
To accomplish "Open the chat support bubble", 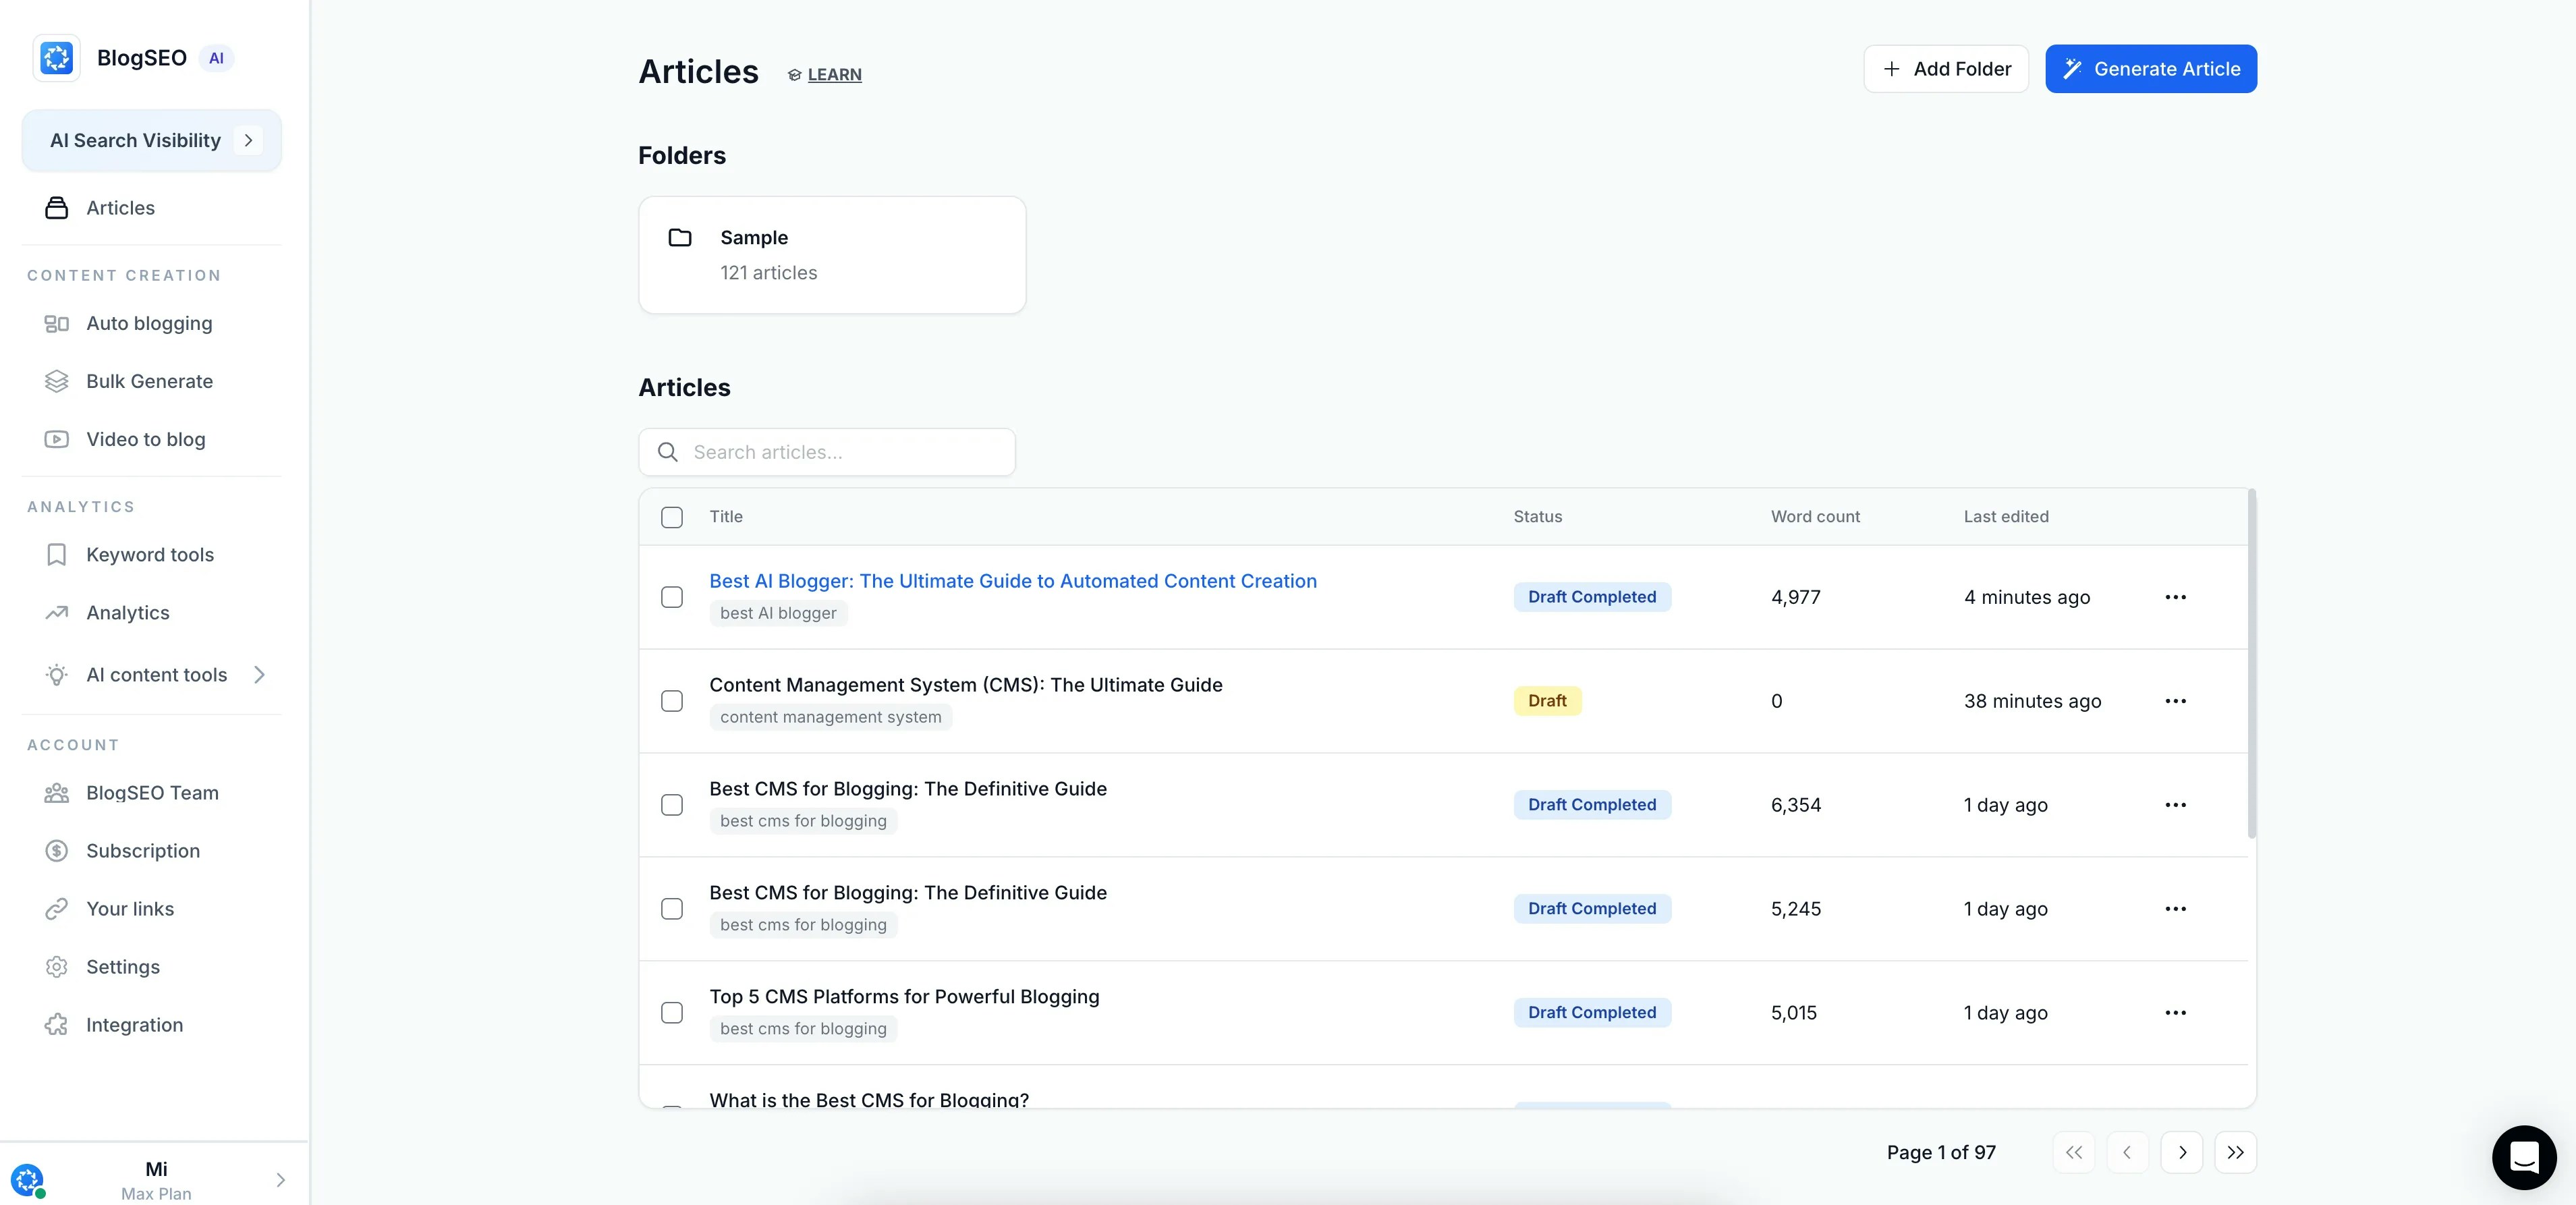I will pos(2523,1157).
